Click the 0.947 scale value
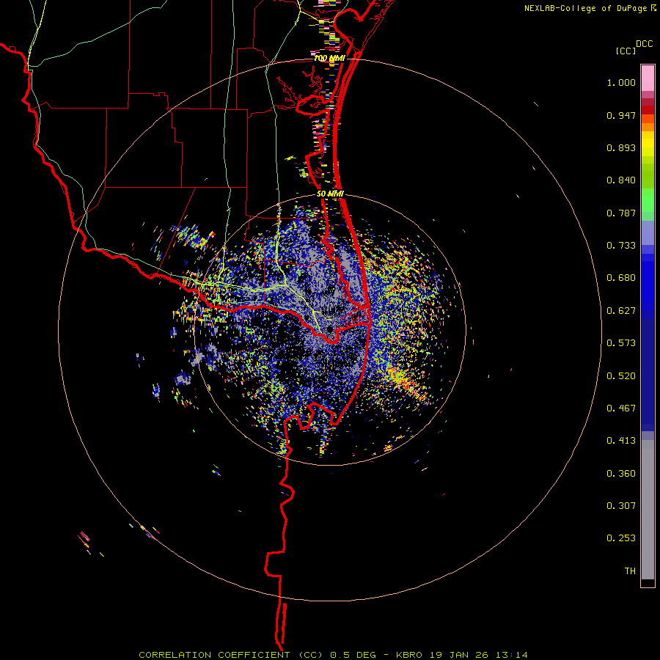 pyautogui.click(x=621, y=115)
